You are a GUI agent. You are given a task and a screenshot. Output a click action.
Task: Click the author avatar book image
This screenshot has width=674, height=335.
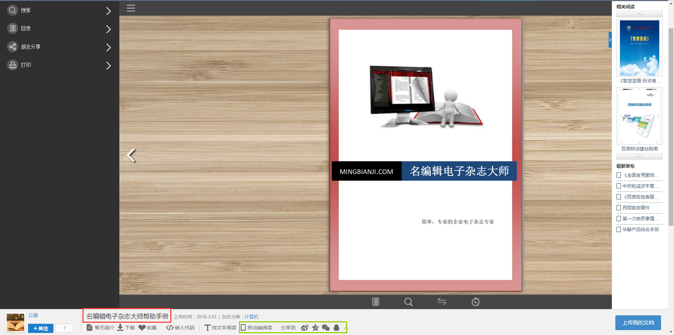15,322
